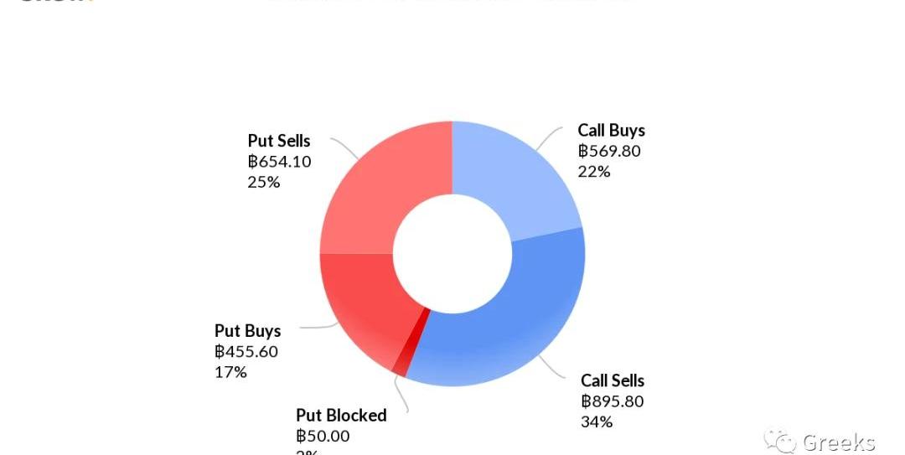This screenshot has height=455, width=905.
Task: Click the WeChat logo icon in watermark
Action: (x=780, y=442)
